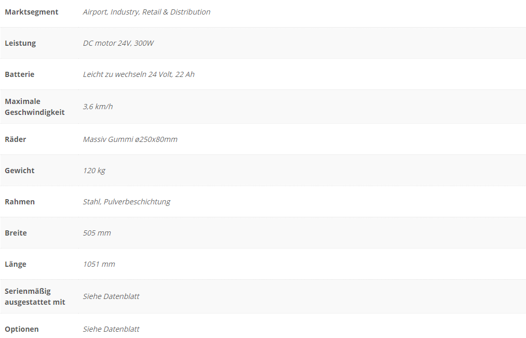Click Siehe Datenblatt in the Optionen row
The image size is (526, 338).
111,329
